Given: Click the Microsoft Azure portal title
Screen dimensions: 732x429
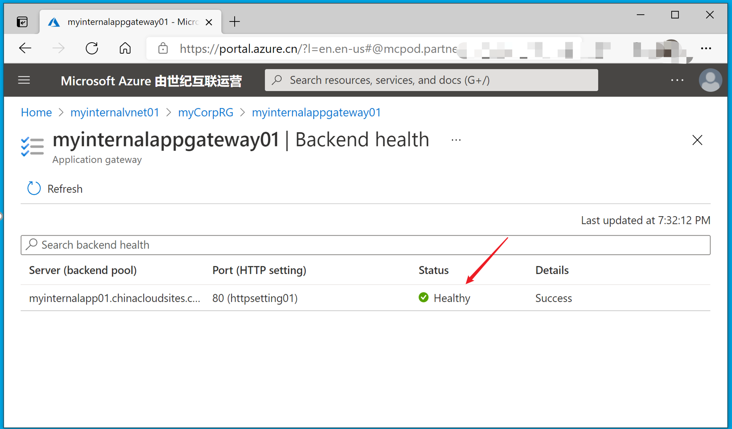Looking at the screenshot, I should 151,81.
